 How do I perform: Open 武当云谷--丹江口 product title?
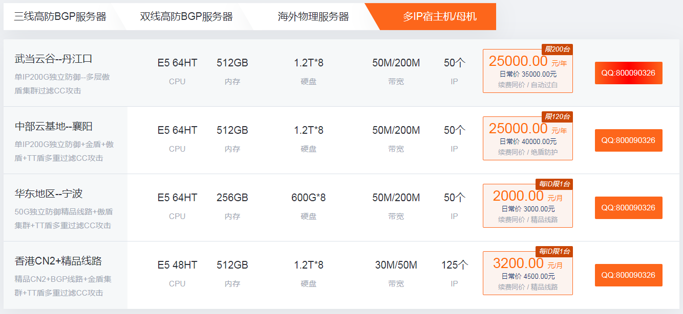53,59
